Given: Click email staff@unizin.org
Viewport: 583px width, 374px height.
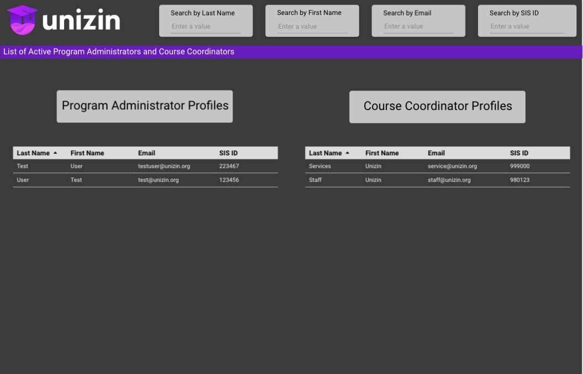Looking at the screenshot, I should tap(449, 180).
